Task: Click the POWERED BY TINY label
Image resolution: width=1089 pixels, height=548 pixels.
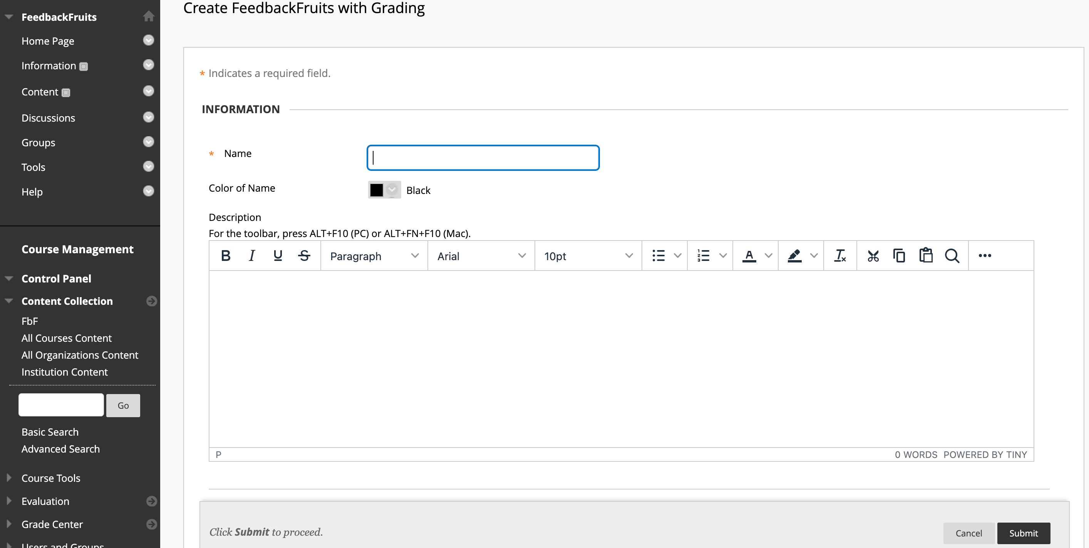Action: coord(985,454)
